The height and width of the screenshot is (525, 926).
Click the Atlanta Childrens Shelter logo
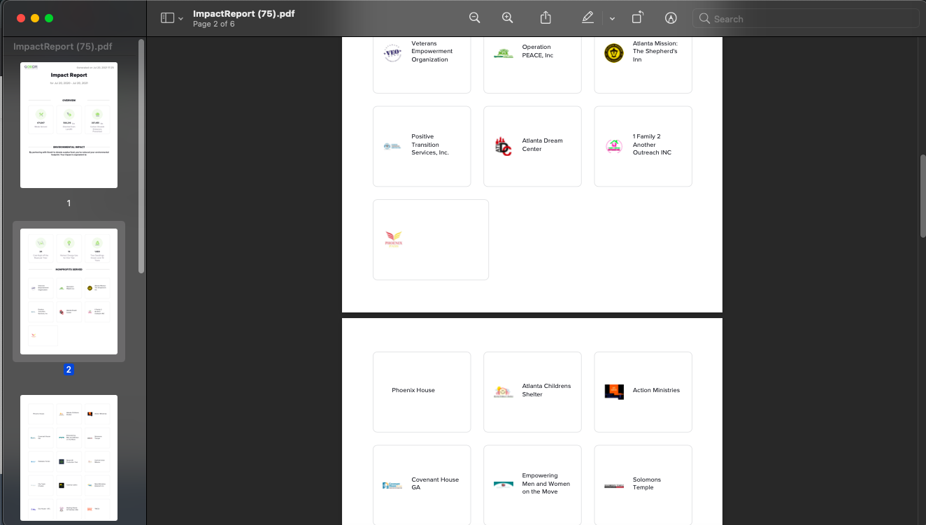pos(503,391)
